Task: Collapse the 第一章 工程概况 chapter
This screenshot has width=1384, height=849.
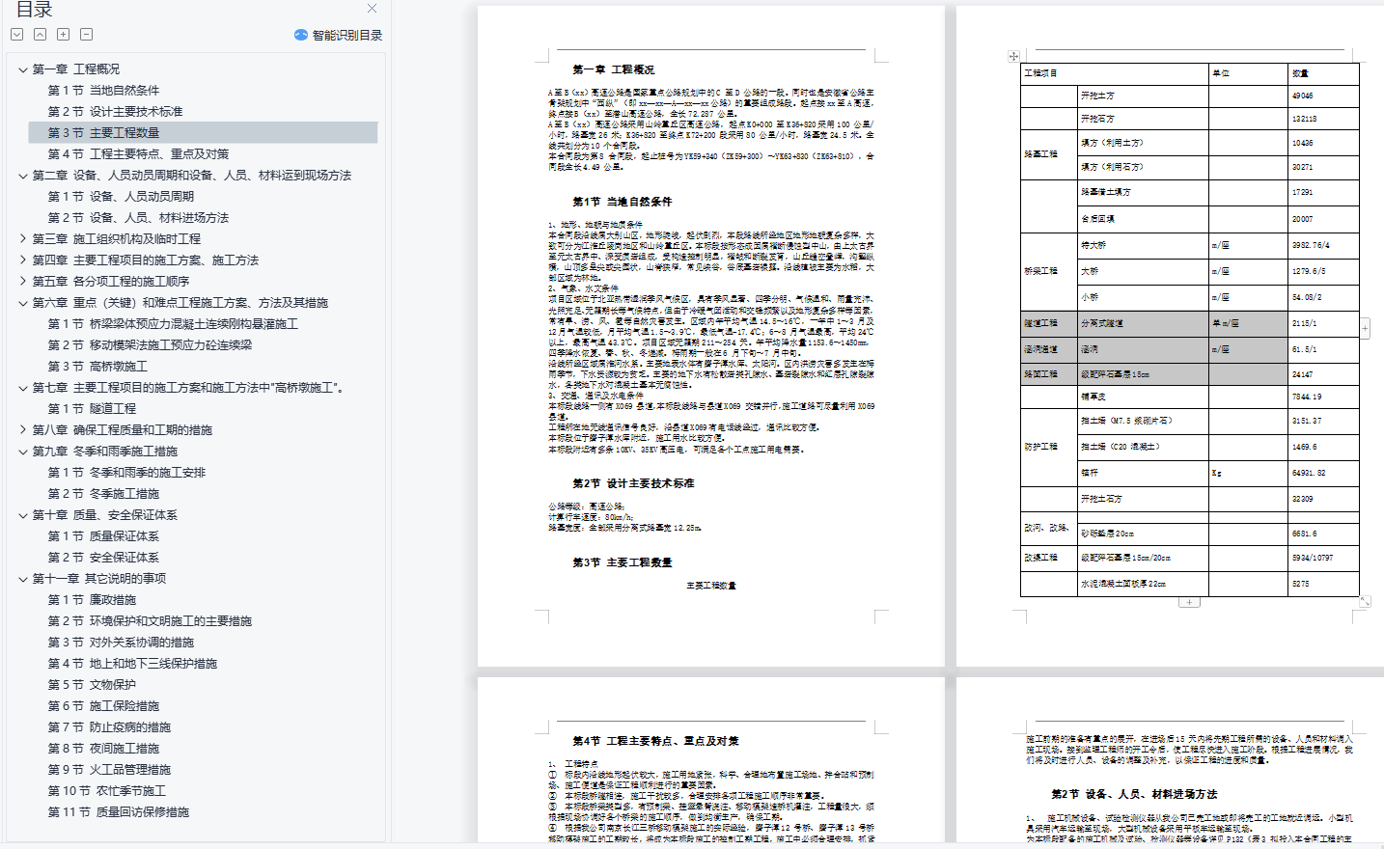Action: pos(23,69)
